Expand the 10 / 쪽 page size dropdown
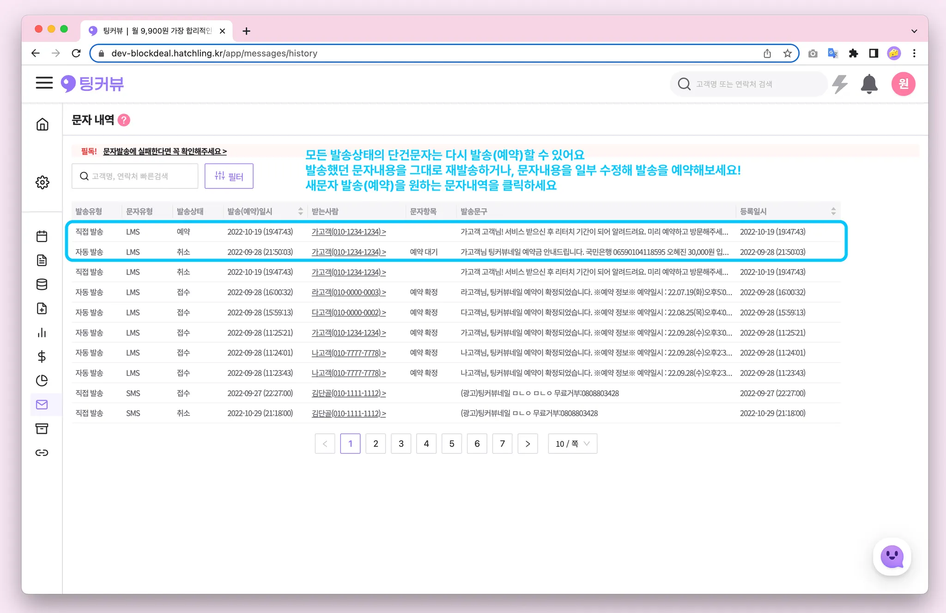The image size is (946, 613). pyautogui.click(x=572, y=444)
